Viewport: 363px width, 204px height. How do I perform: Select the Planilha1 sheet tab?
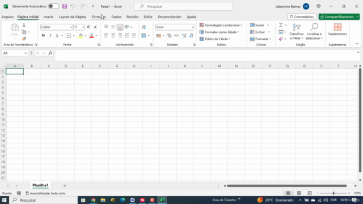pos(40,185)
